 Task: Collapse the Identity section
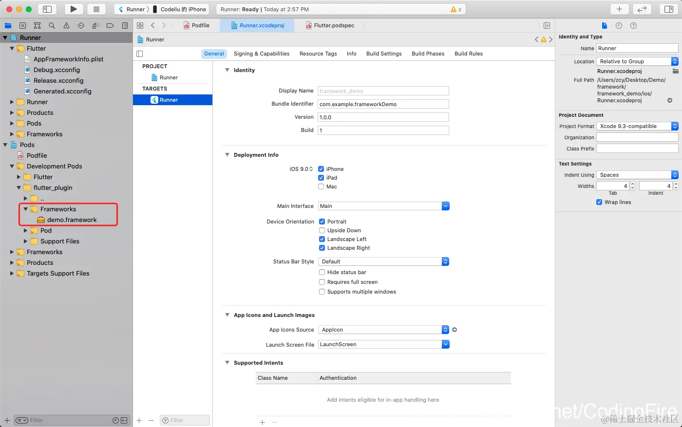[x=227, y=70]
